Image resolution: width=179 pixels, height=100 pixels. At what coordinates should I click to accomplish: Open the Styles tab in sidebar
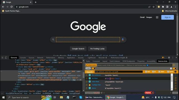[88, 61]
